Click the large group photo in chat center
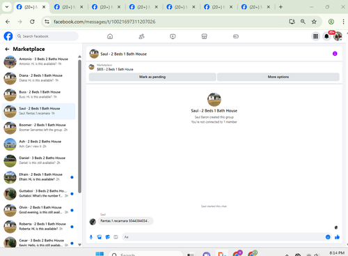The height and width of the screenshot is (256, 348). 214,100
